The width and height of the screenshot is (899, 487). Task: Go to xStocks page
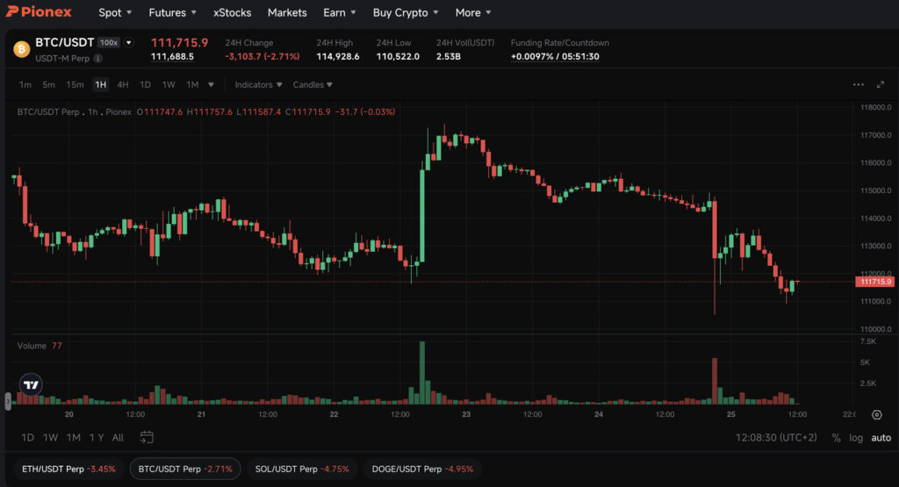coord(232,12)
